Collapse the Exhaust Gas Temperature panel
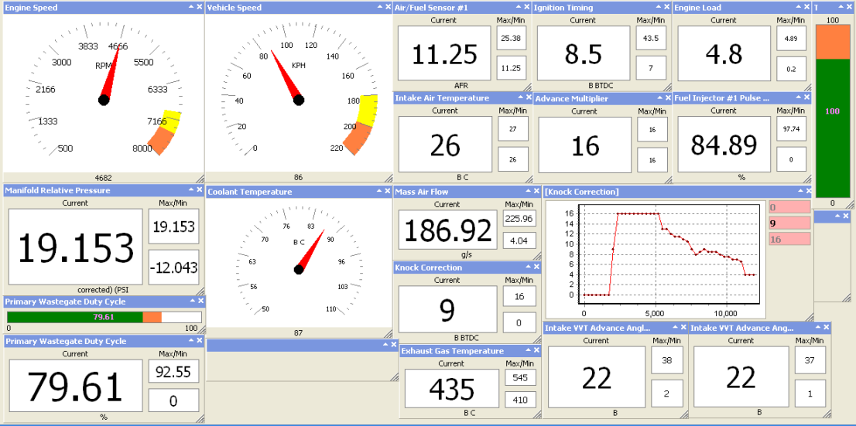The height and width of the screenshot is (426, 856). point(527,351)
